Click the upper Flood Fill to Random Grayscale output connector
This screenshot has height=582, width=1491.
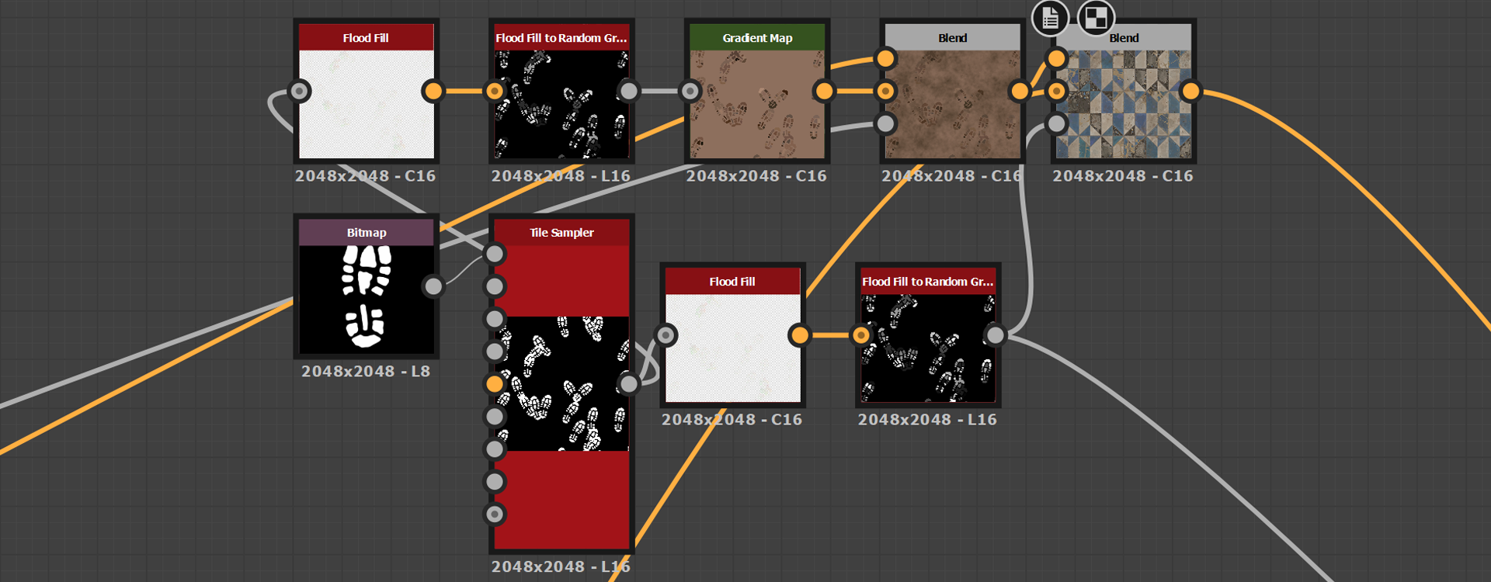tap(629, 92)
